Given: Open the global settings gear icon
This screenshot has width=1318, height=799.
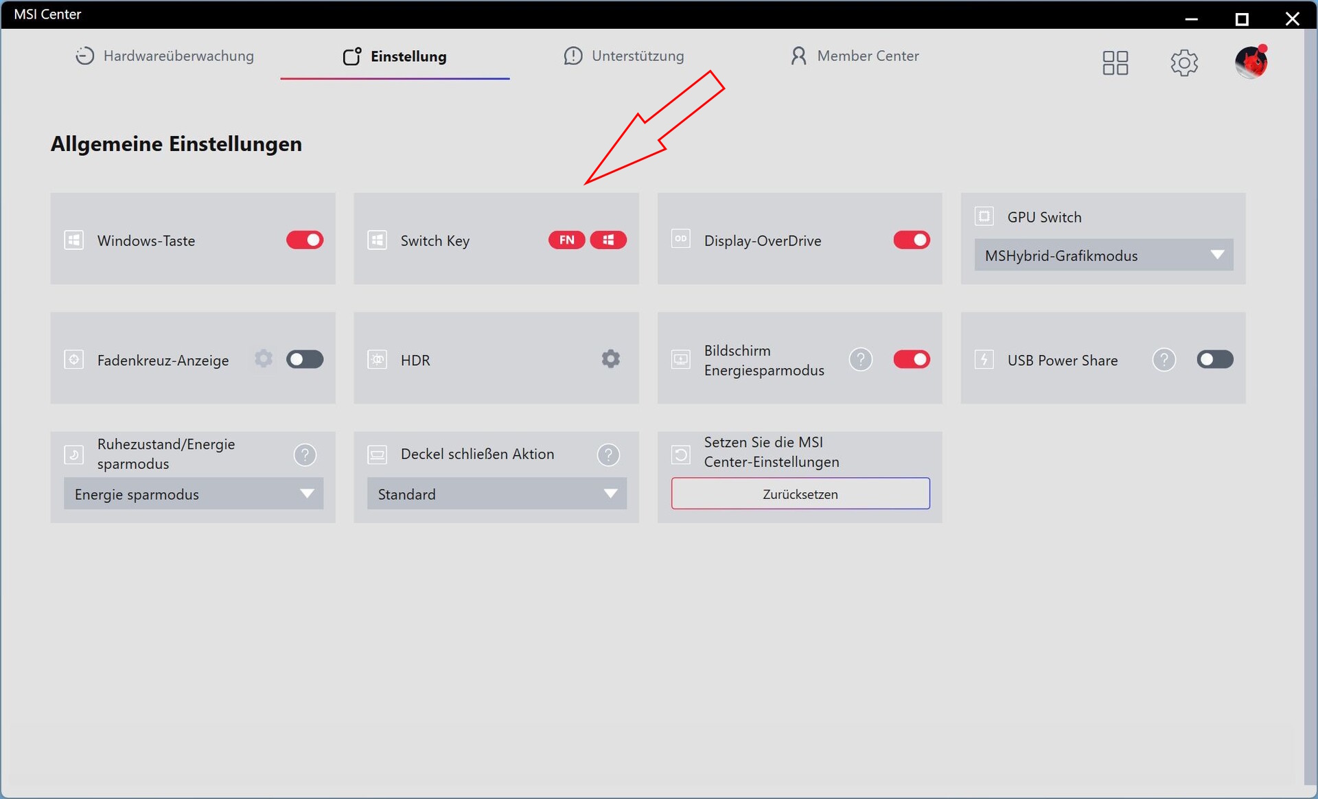Looking at the screenshot, I should (x=1184, y=63).
